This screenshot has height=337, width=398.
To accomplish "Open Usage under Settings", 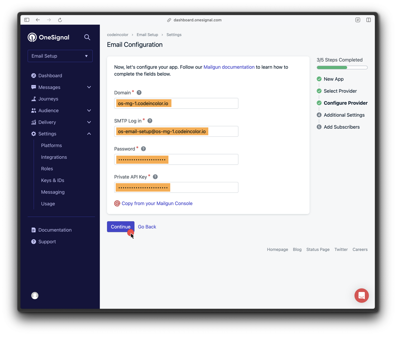I will 48,204.
